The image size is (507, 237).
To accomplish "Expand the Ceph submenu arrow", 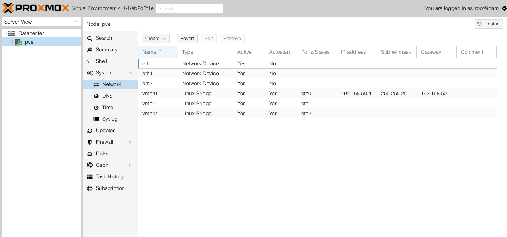I will [x=130, y=165].
